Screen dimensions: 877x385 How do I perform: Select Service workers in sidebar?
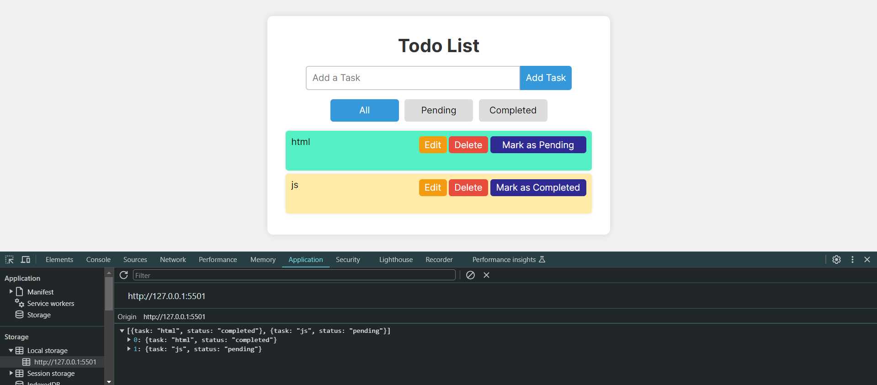pos(51,304)
